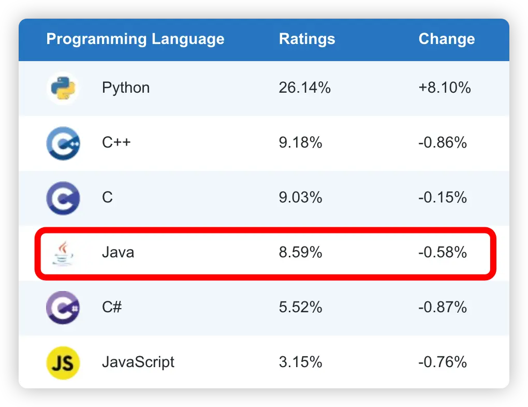The width and height of the screenshot is (528, 407).
Task: Click the Java language name
Action: coord(118,253)
